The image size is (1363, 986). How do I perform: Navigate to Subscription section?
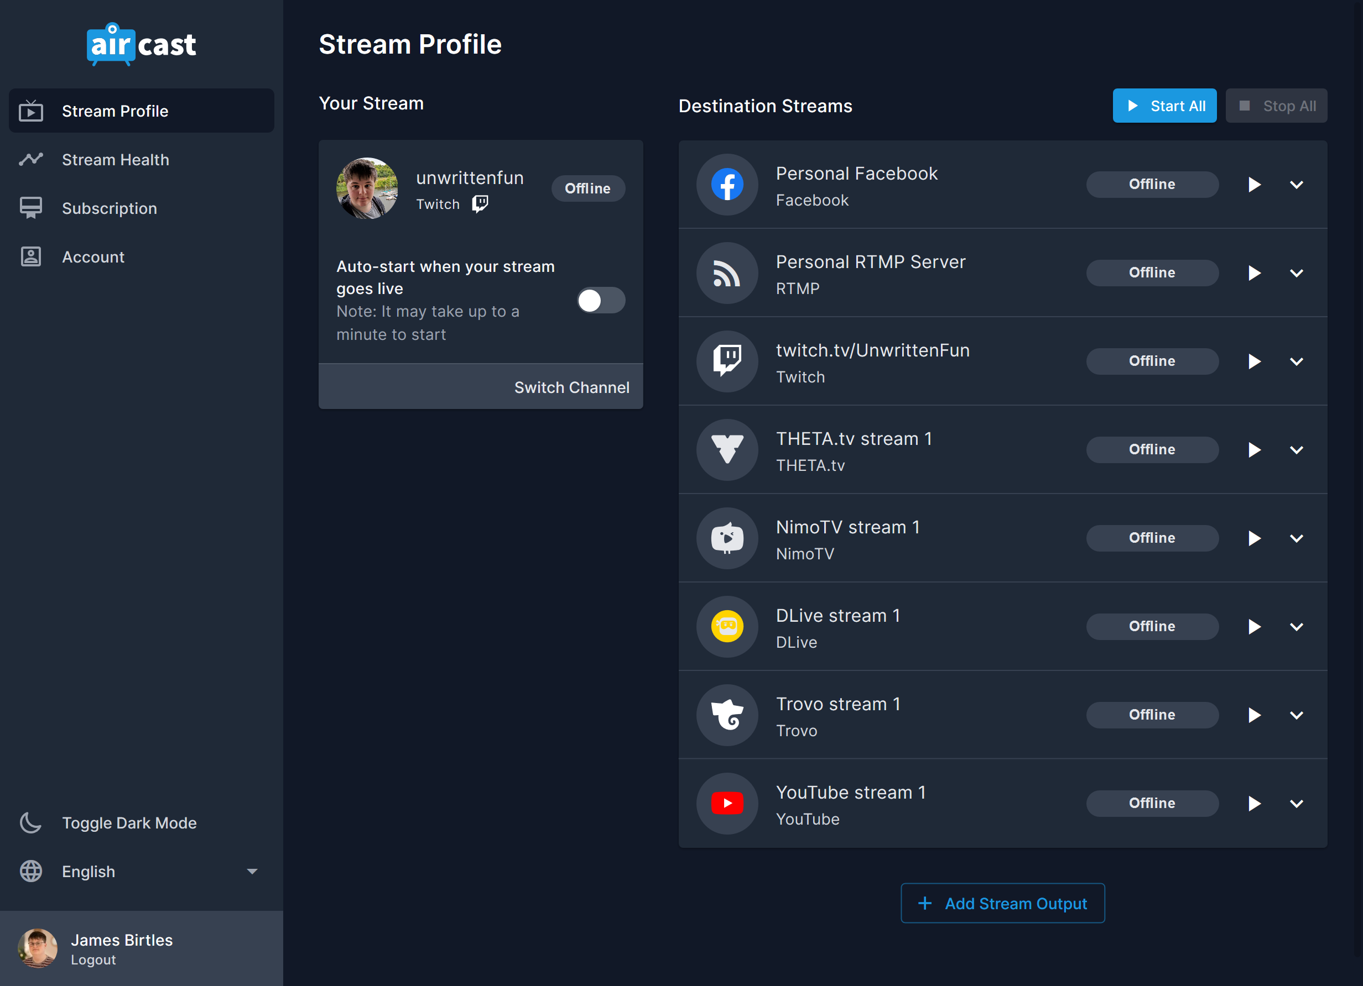110,208
